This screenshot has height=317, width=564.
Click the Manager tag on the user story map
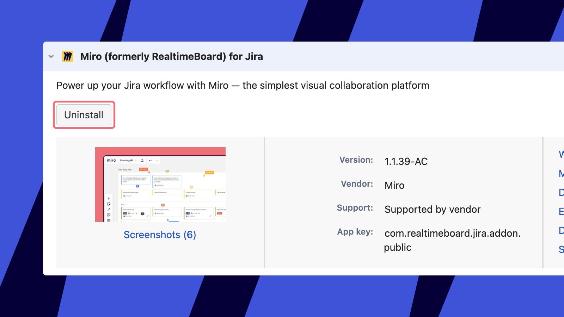pos(143,169)
